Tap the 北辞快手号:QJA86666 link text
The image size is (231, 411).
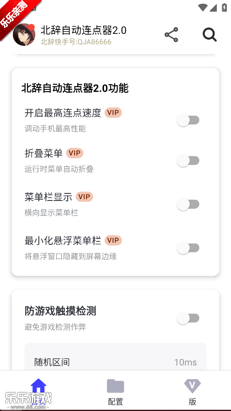point(76,42)
